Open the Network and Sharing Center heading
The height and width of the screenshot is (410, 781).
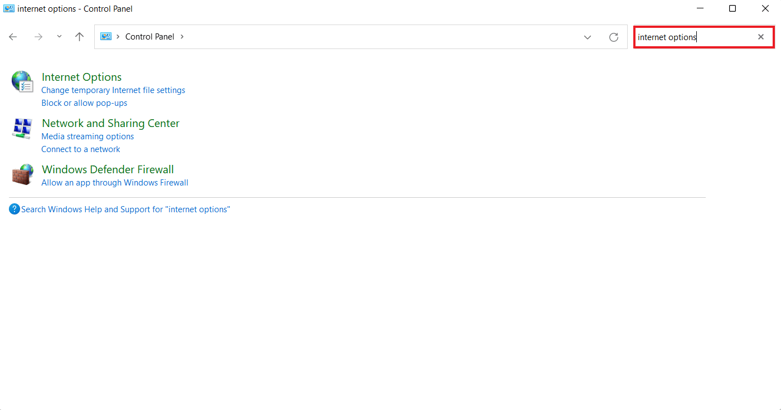point(111,123)
